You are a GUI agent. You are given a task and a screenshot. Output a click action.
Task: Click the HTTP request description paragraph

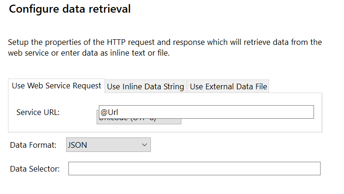pos(165,48)
